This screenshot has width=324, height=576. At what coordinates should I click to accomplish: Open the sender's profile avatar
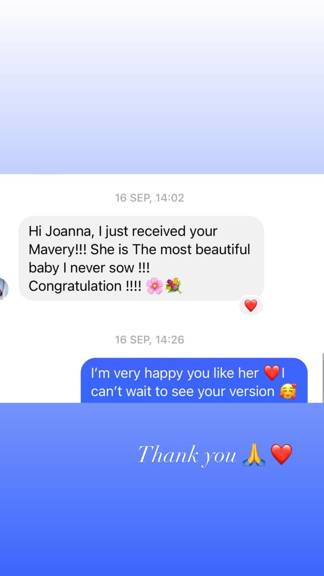(4, 289)
